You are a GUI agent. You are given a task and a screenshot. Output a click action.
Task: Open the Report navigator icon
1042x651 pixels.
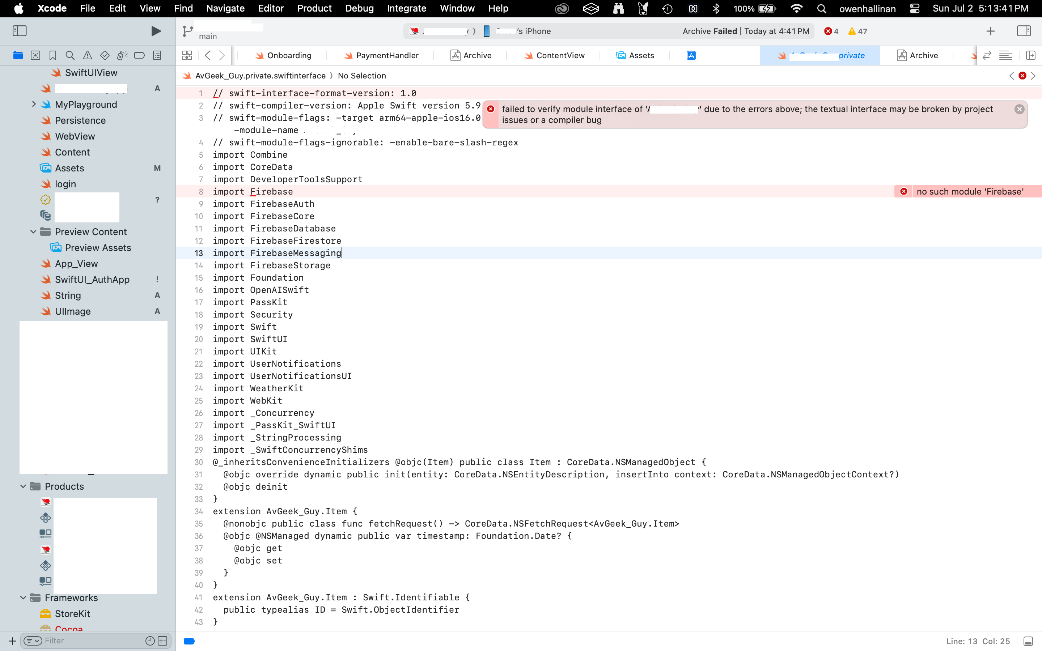click(157, 56)
